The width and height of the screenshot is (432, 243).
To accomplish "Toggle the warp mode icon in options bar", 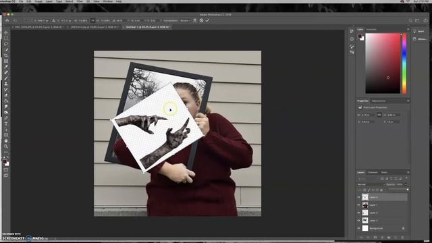I will [195, 20].
